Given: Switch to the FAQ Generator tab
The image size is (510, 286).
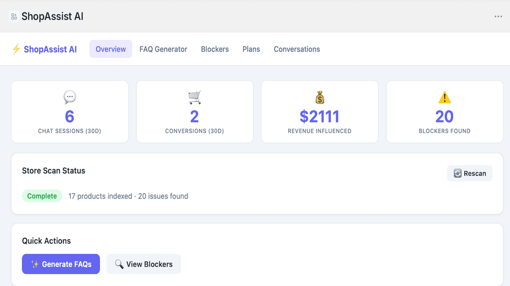Looking at the screenshot, I should 163,49.
